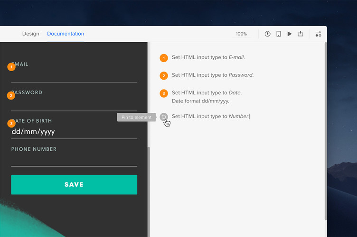
Task: Click the Pin to element target icon
Action: [164, 117]
